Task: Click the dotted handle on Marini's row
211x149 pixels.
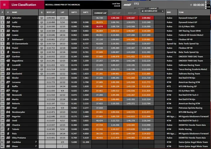Action: 38,31
